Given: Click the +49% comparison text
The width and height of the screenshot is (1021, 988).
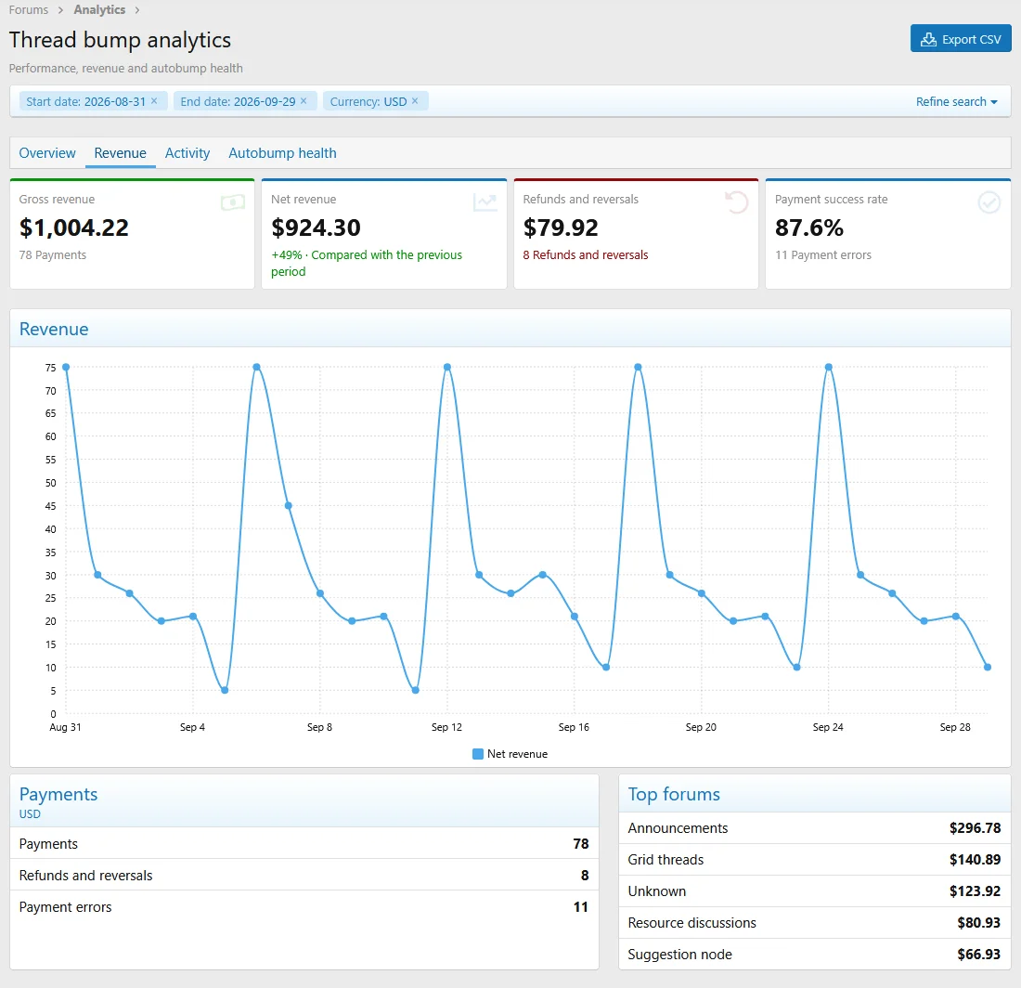Looking at the screenshot, I should [367, 263].
